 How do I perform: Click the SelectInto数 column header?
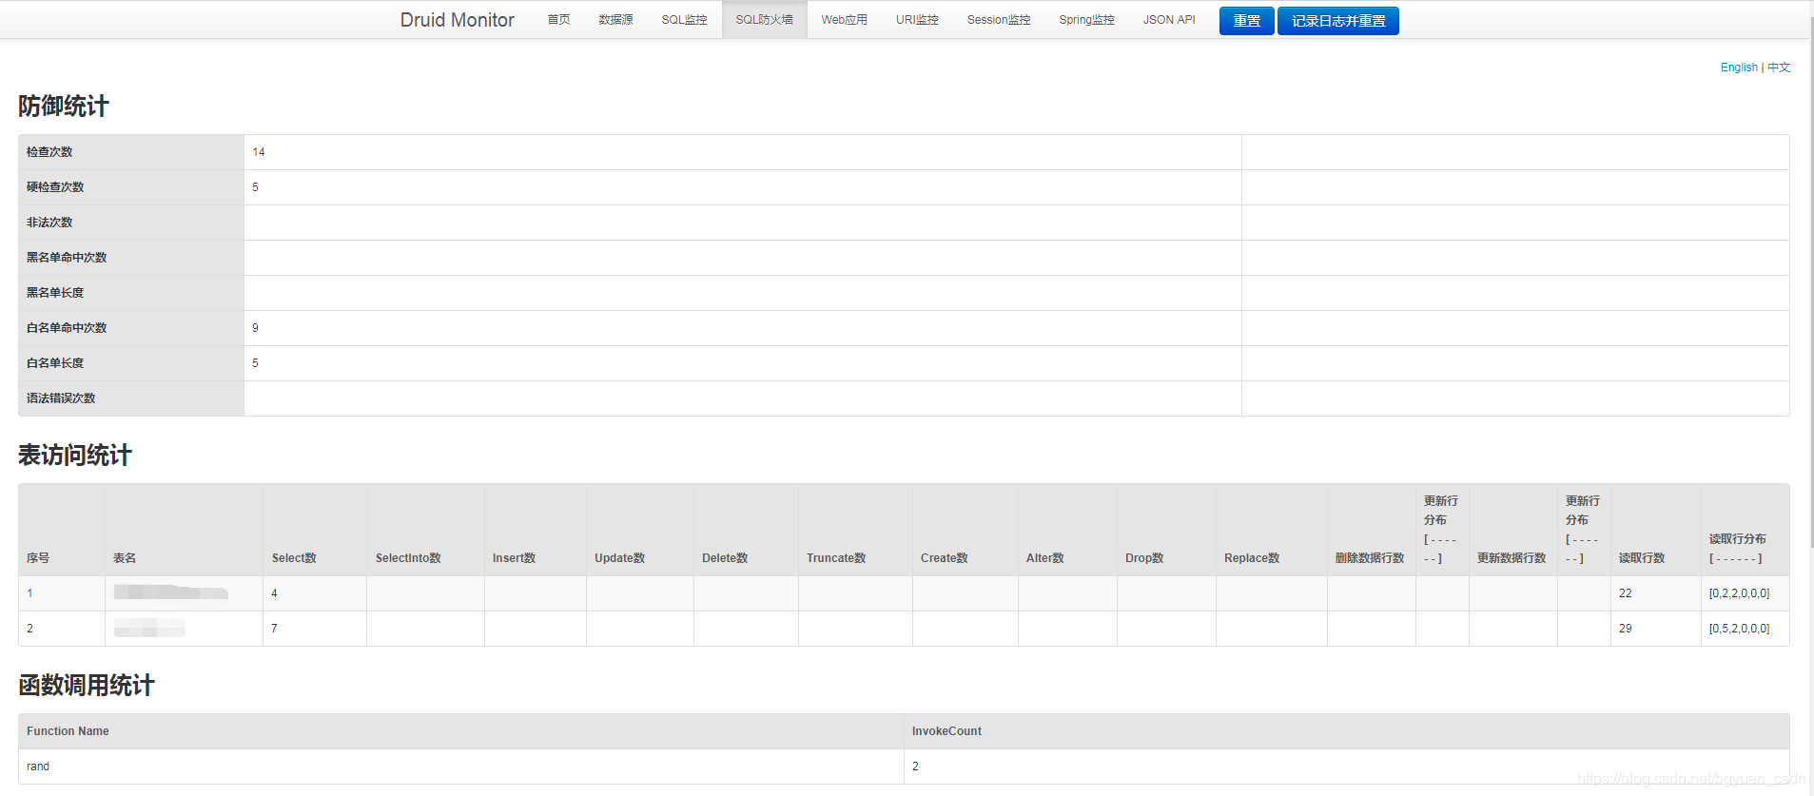[408, 558]
